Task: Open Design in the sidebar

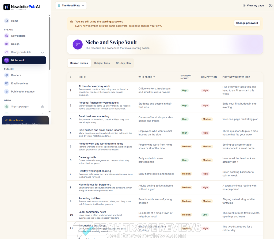Action: point(24,44)
